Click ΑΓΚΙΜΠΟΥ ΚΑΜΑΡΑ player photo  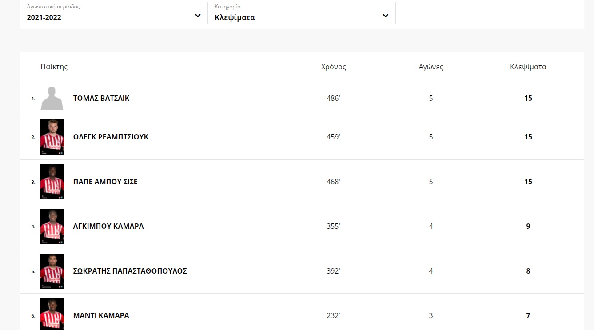(x=52, y=226)
